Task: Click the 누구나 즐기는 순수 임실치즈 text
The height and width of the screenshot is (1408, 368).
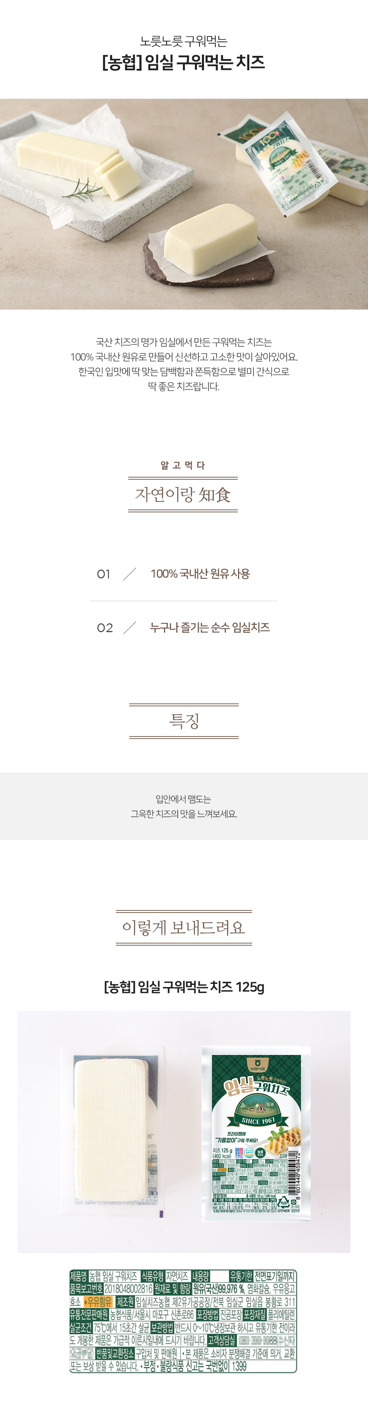Action: 210,628
